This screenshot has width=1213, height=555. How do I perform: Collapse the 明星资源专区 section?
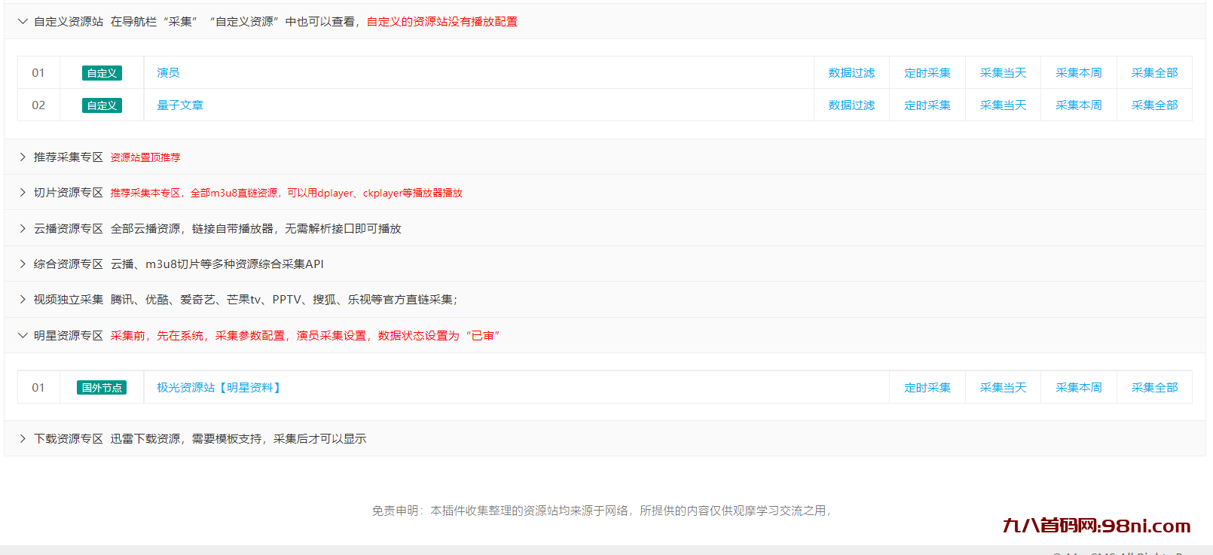[x=68, y=335]
